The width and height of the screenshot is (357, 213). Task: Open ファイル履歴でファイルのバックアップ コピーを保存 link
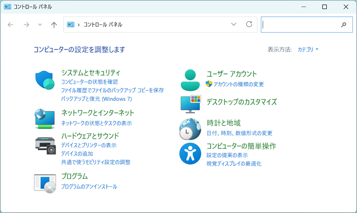click(x=112, y=90)
